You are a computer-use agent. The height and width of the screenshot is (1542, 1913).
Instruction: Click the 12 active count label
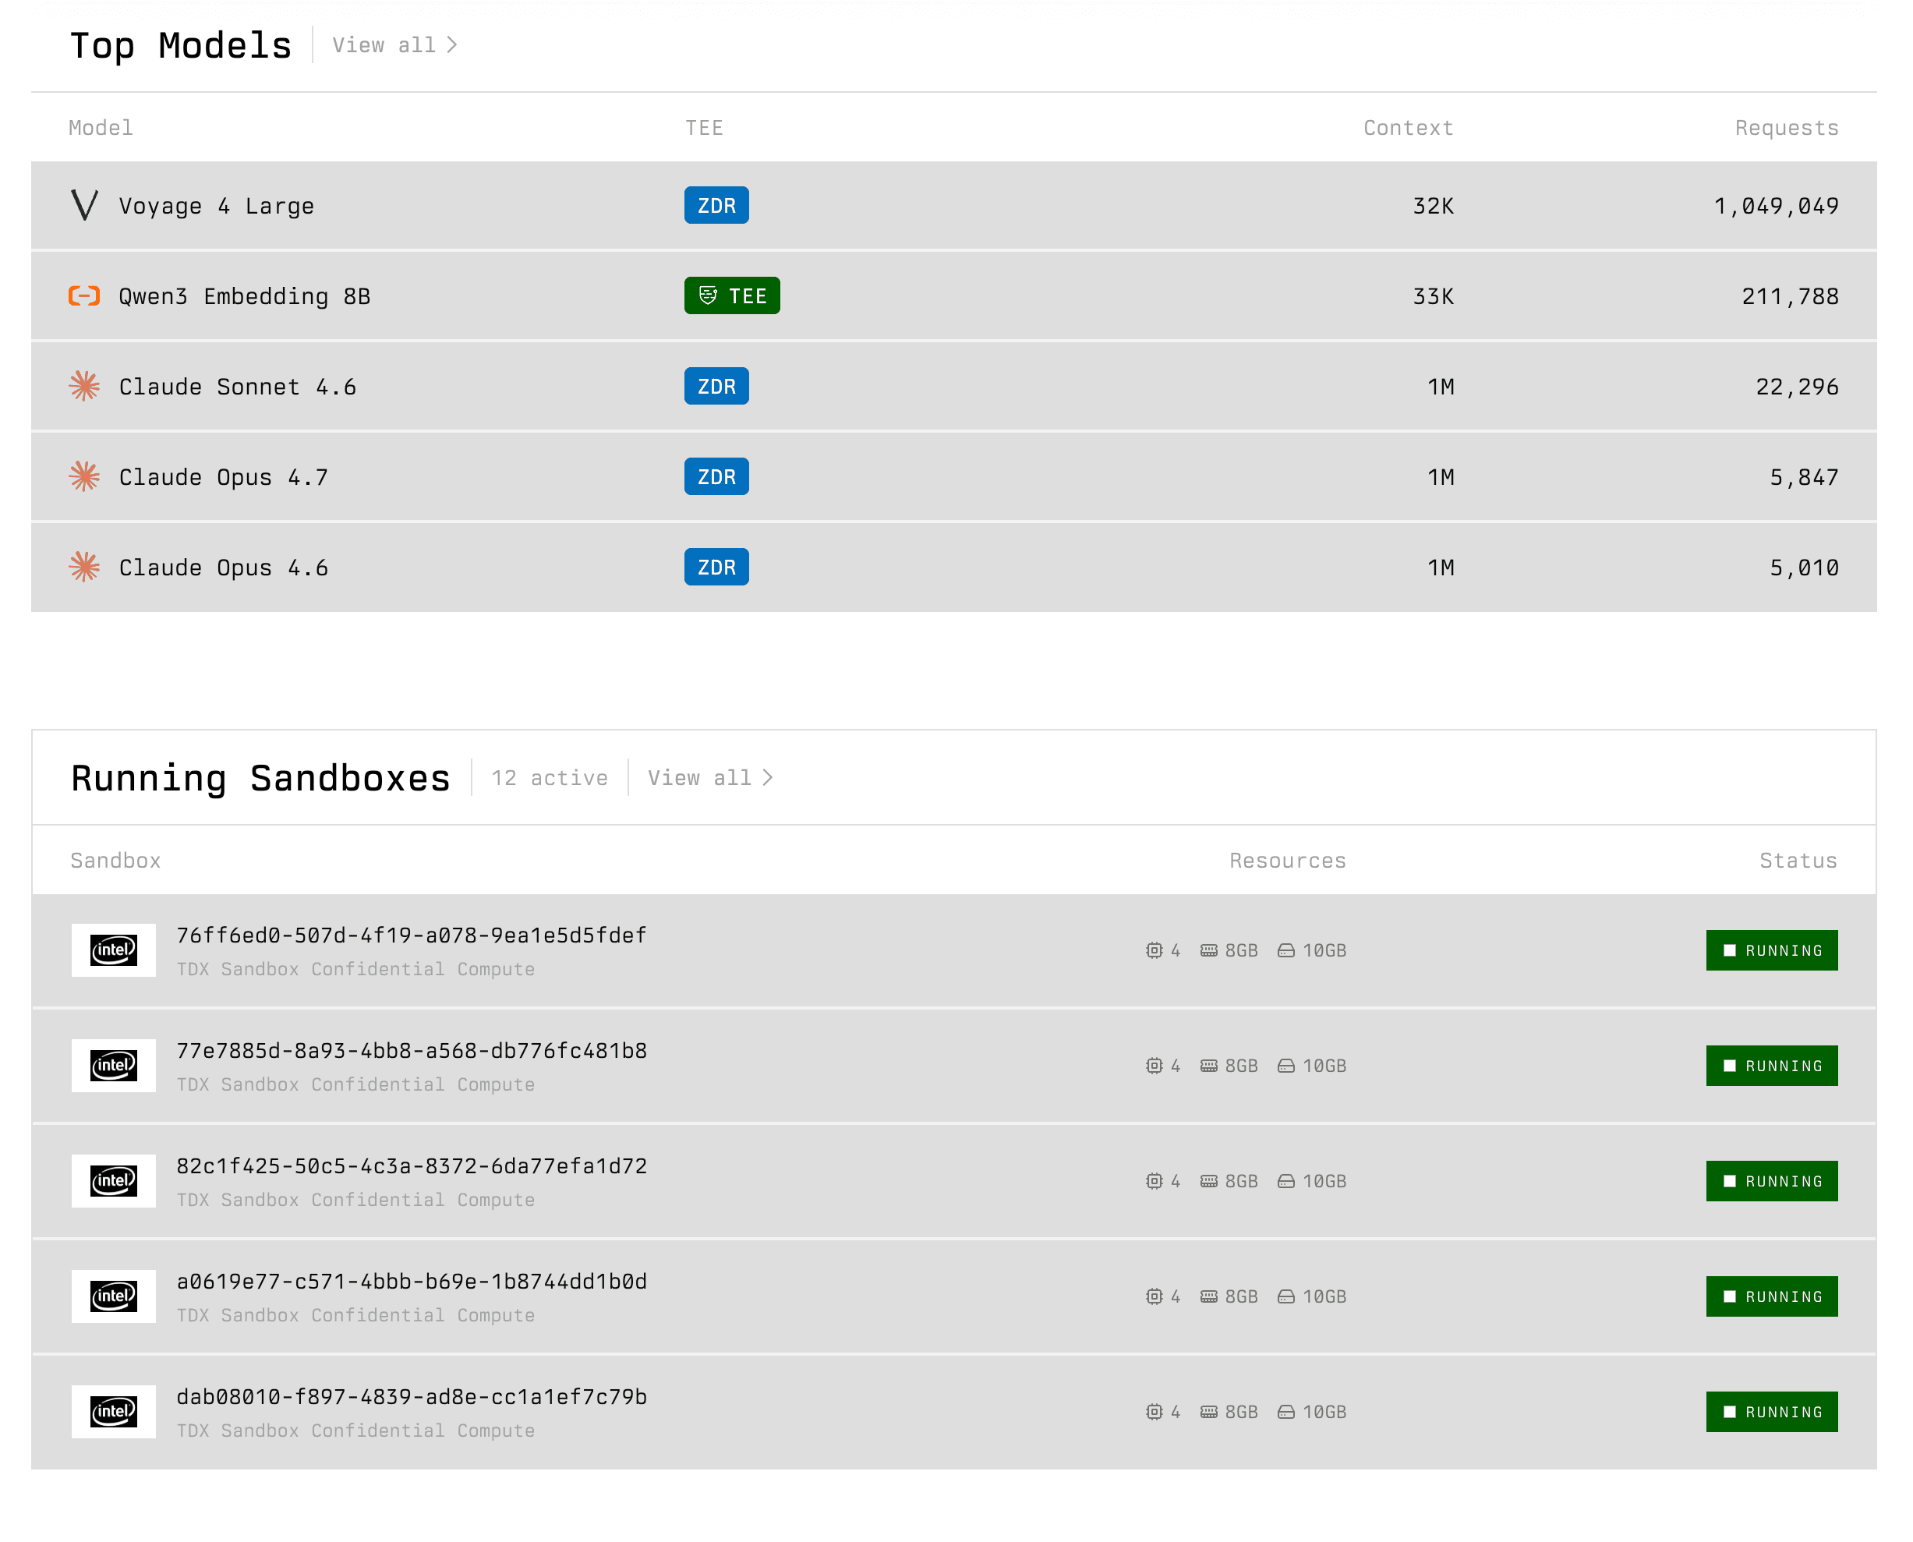550,778
